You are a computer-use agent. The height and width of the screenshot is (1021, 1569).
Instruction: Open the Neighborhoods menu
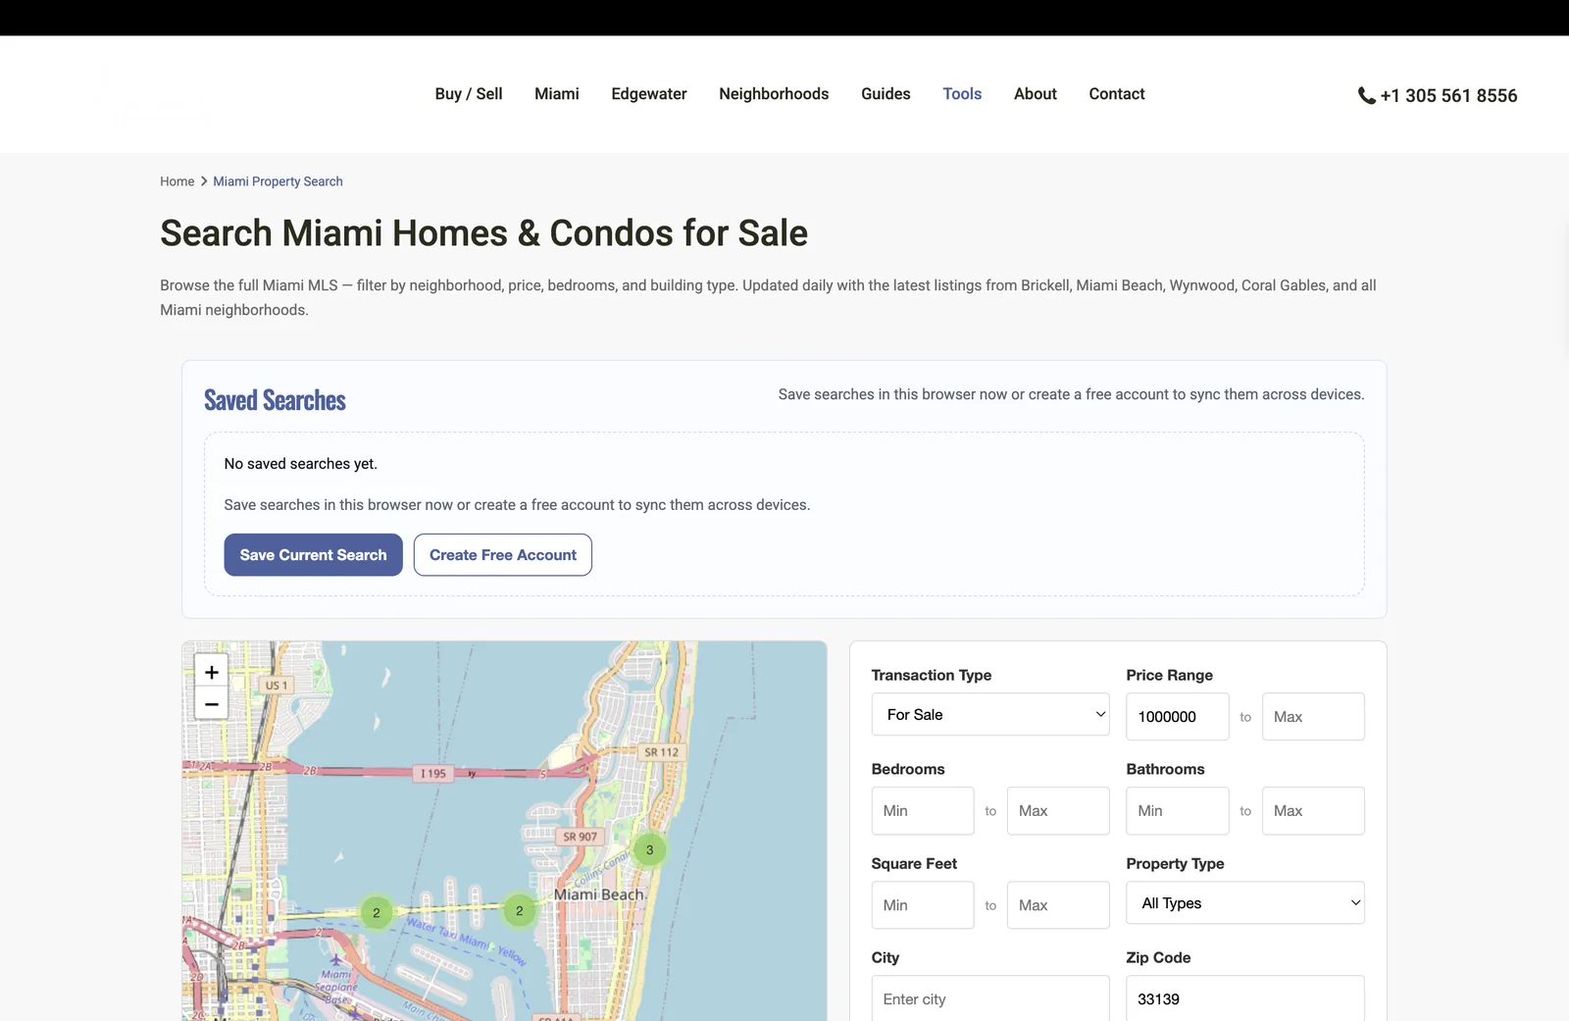point(774,94)
